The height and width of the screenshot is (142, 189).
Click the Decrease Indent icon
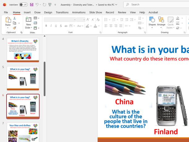pyautogui.click(x=122, y=19)
